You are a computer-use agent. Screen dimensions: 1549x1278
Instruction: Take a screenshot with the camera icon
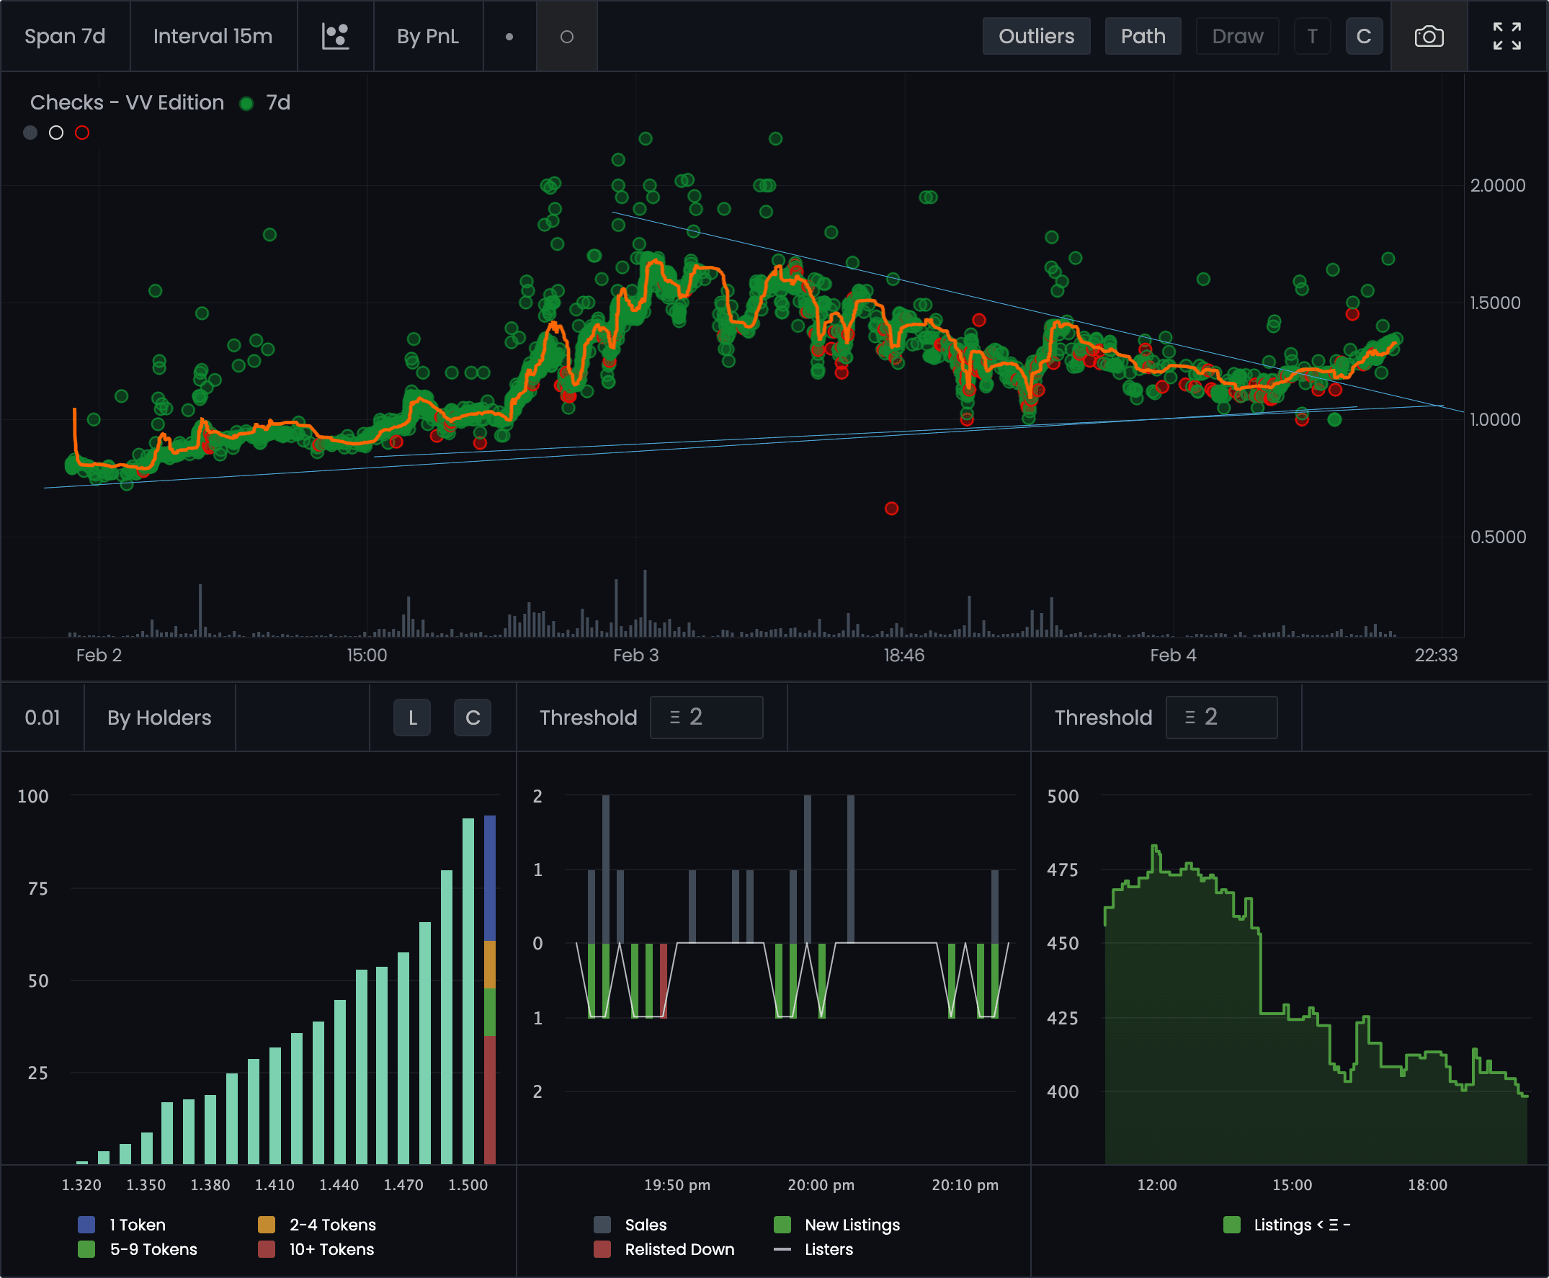tap(1428, 36)
